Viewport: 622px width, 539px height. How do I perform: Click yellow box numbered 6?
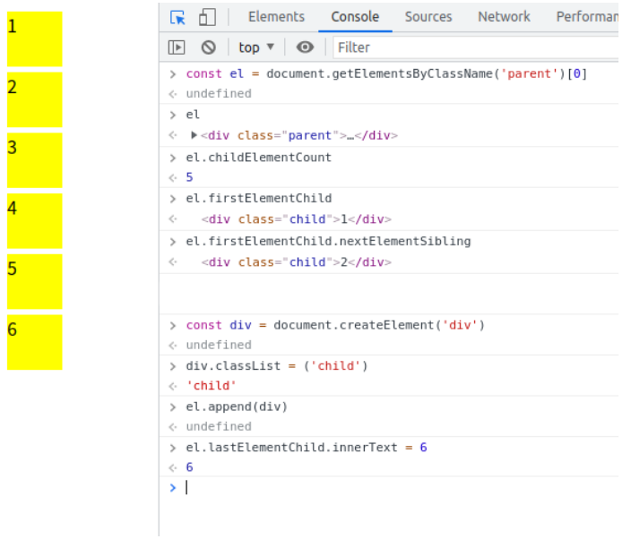pos(35,342)
